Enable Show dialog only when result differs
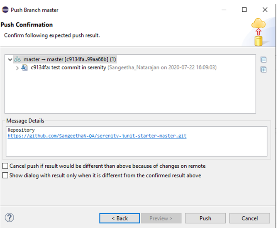The height and width of the screenshot is (230, 278). [5, 175]
